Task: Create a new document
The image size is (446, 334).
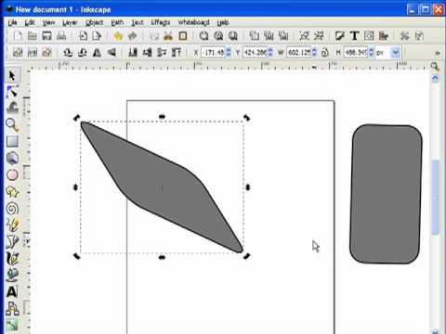Action: 18,36
